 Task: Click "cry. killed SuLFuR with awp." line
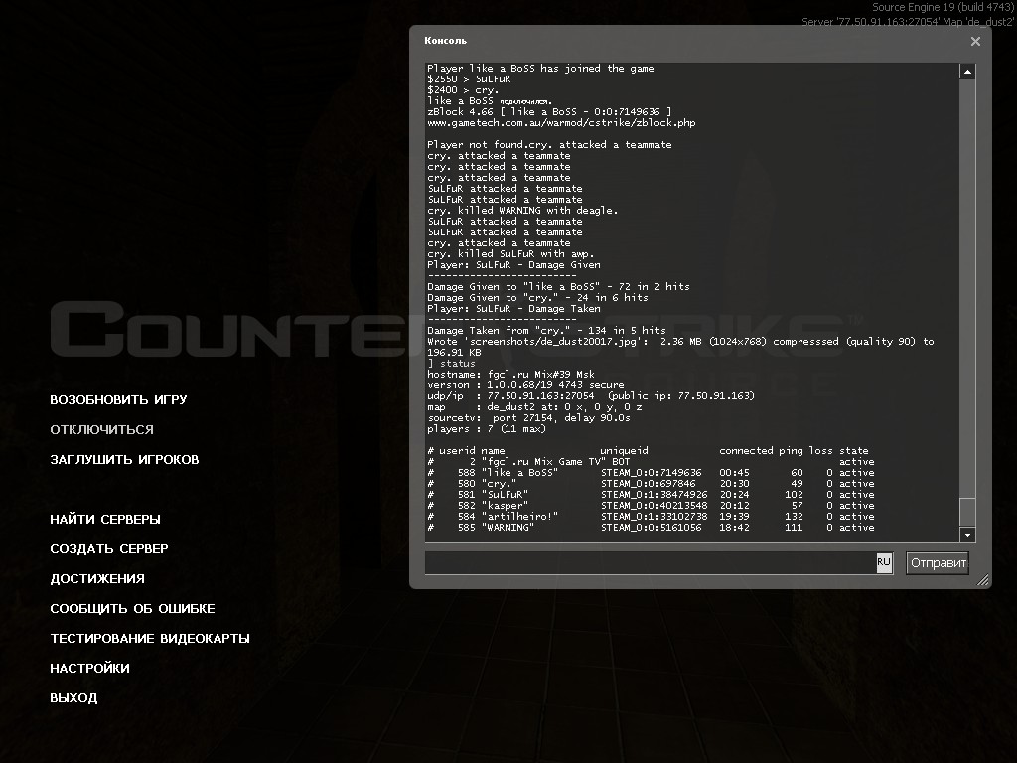click(510, 253)
